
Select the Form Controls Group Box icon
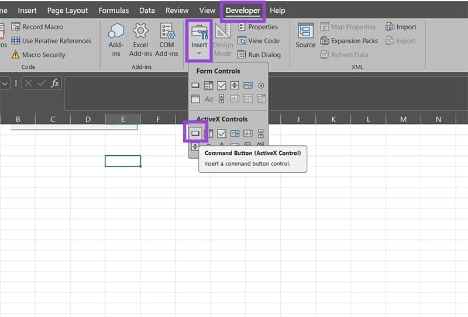click(195, 99)
